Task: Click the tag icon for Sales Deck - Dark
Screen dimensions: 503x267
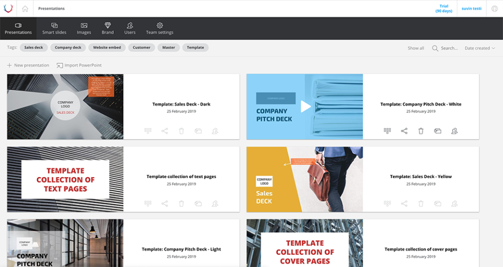Action: (x=198, y=131)
